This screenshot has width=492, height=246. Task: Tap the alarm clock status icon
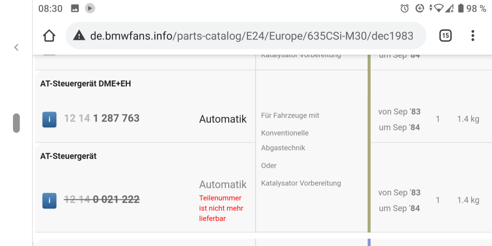click(x=405, y=8)
